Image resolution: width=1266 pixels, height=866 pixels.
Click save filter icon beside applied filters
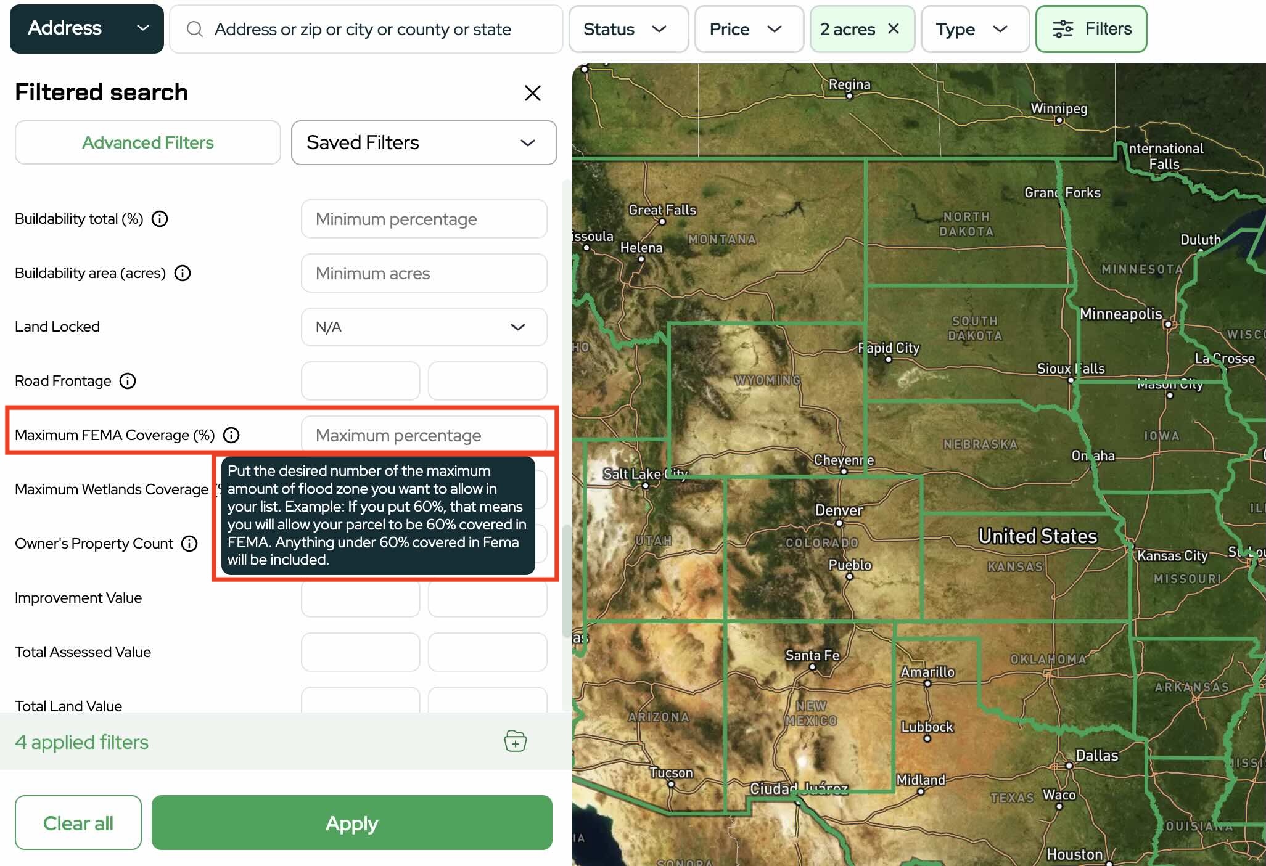click(515, 741)
